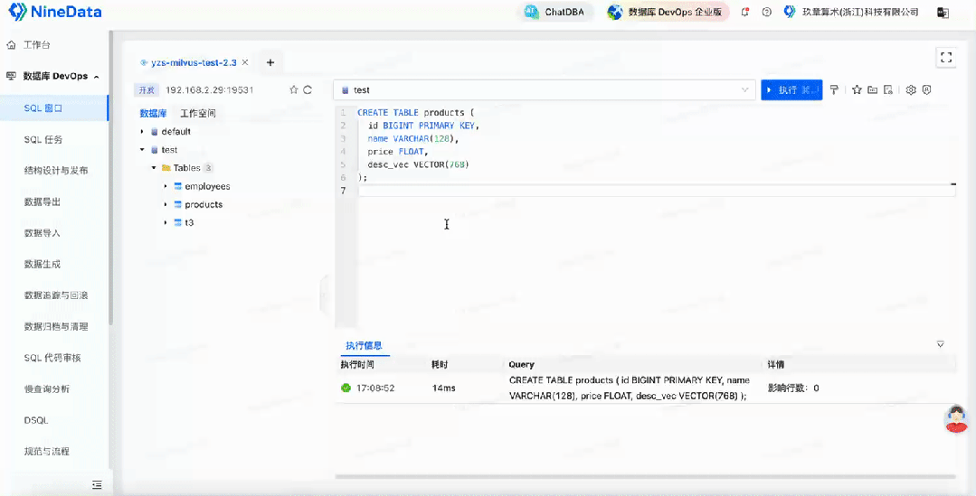Open 数据归档与清理 in sidebar
This screenshot has height=496, width=976.
click(x=55, y=326)
